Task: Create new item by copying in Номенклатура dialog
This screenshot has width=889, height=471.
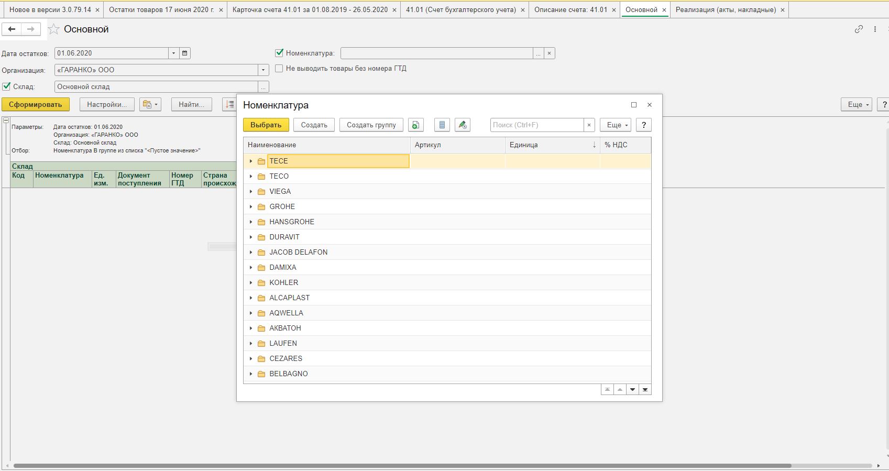Action: (x=415, y=125)
